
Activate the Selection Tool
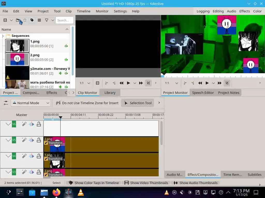click(138, 103)
